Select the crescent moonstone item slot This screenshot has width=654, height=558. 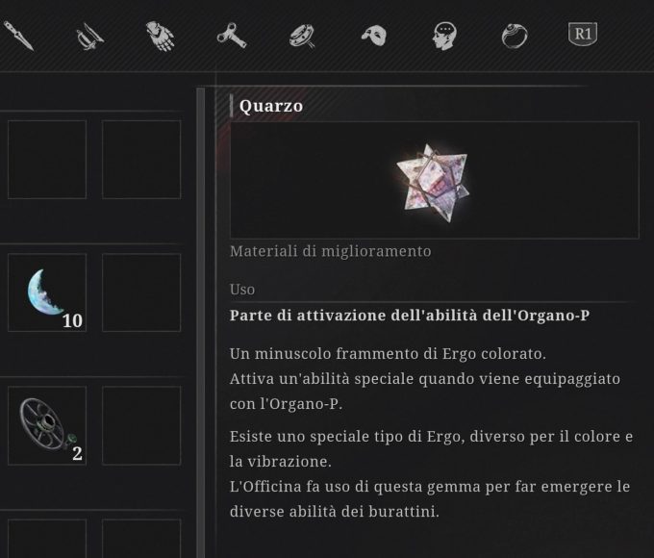(x=47, y=292)
